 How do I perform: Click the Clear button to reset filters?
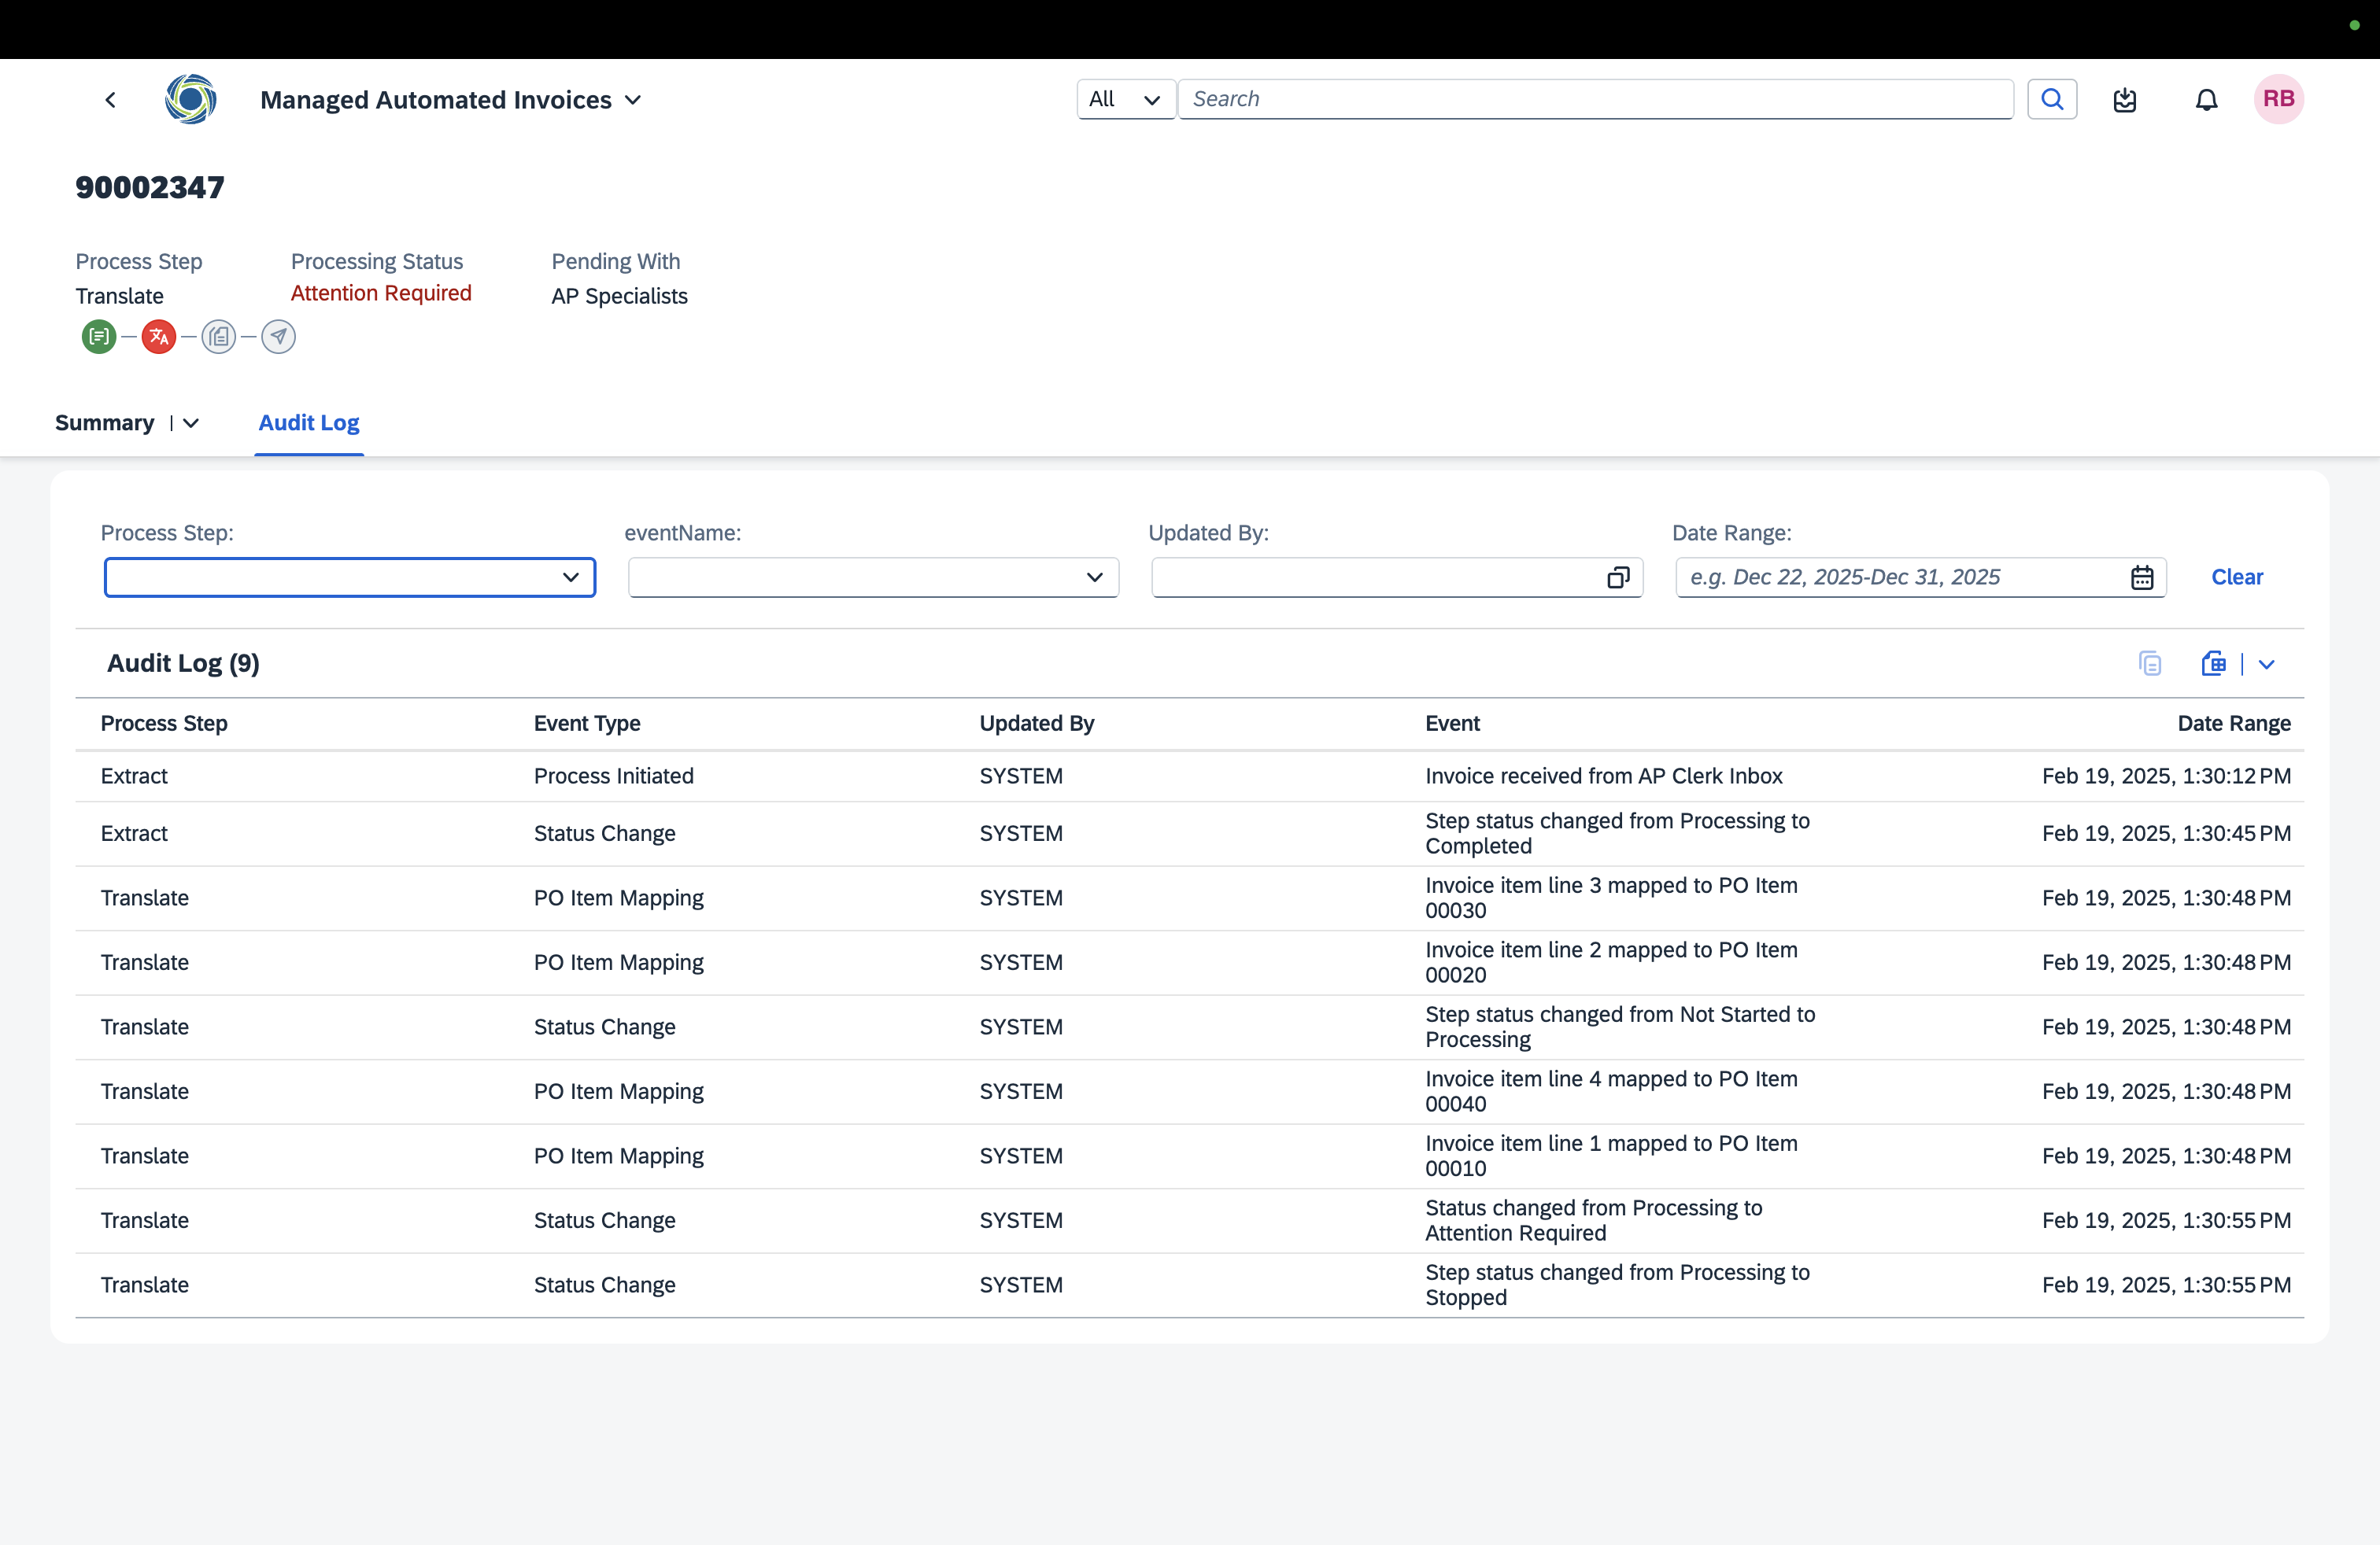tap(2237, 577)
